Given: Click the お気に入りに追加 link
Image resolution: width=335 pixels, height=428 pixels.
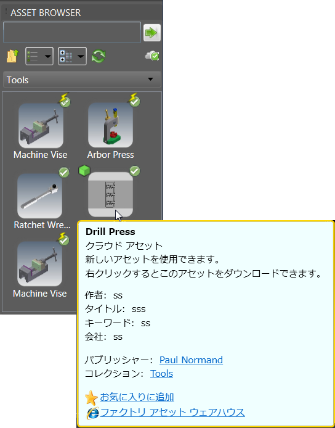Looking at the screenshot, I should tap(137, 397).
